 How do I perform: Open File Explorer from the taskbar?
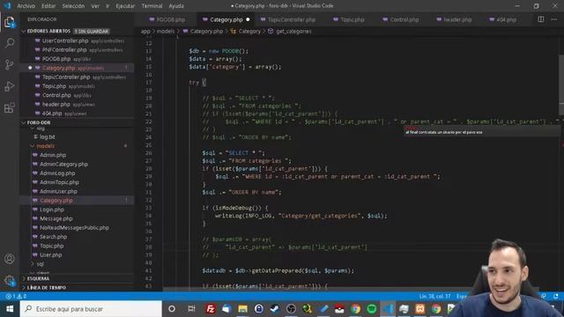(x=243, y=309)
